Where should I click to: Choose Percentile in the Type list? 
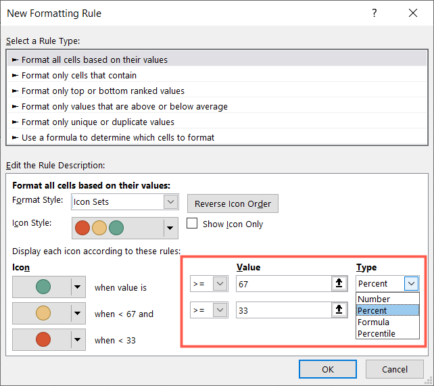377,333
